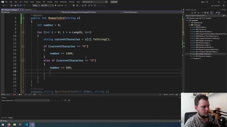Click the Solution Explorer Properties wrench icon
Screen dimensions: 227x127
click(216, 13)
